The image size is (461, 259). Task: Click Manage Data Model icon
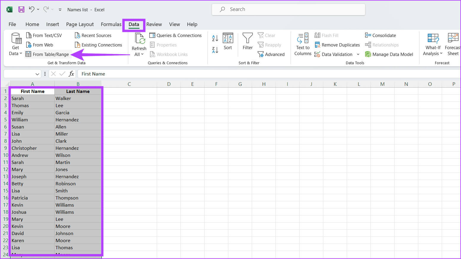tap(368, 54)
